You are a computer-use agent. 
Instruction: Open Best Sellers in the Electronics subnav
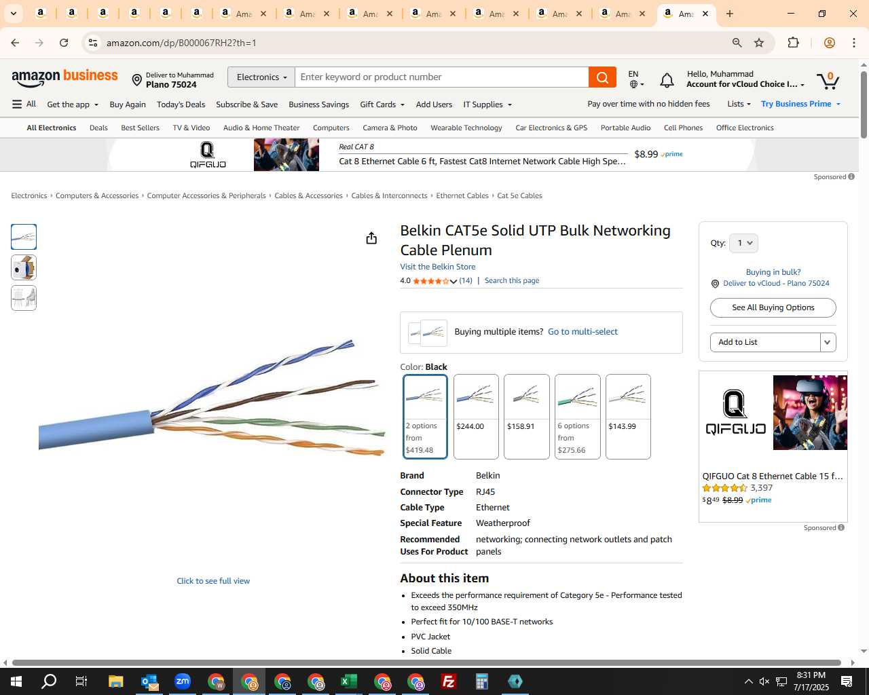[x=140, y=128]
